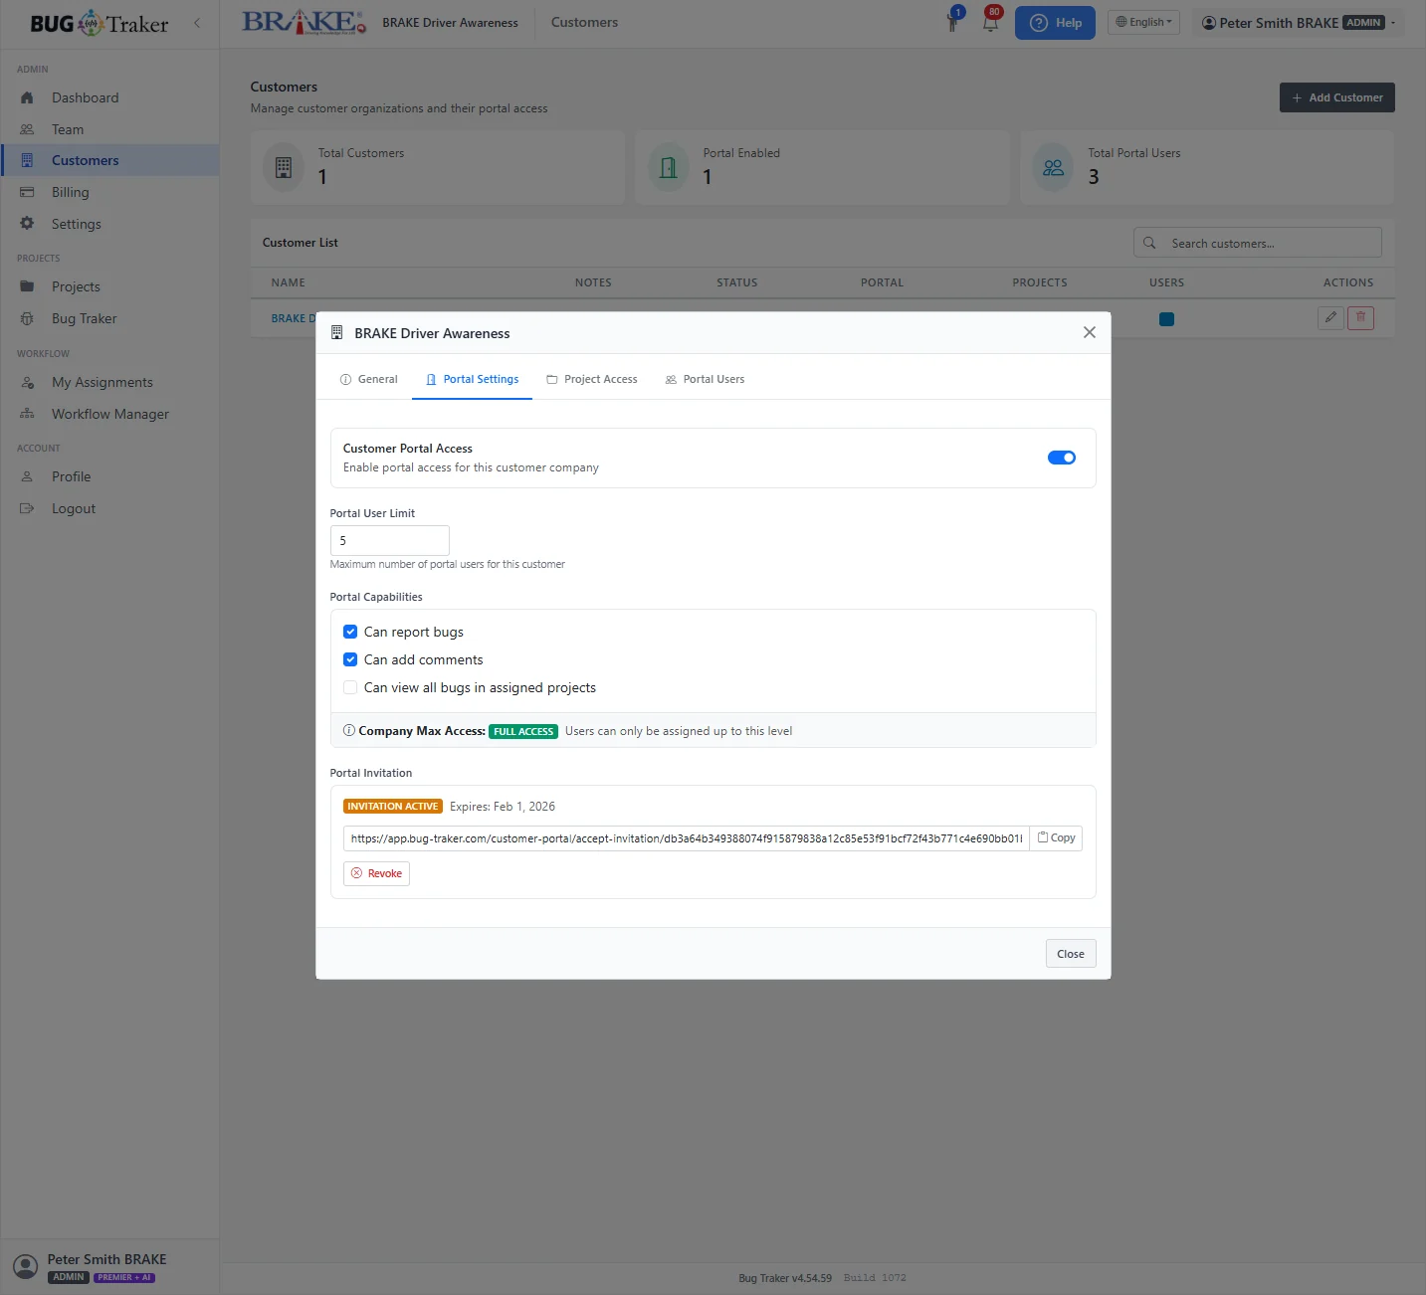Open the notifications bell icon

click(x=990, y=22)
